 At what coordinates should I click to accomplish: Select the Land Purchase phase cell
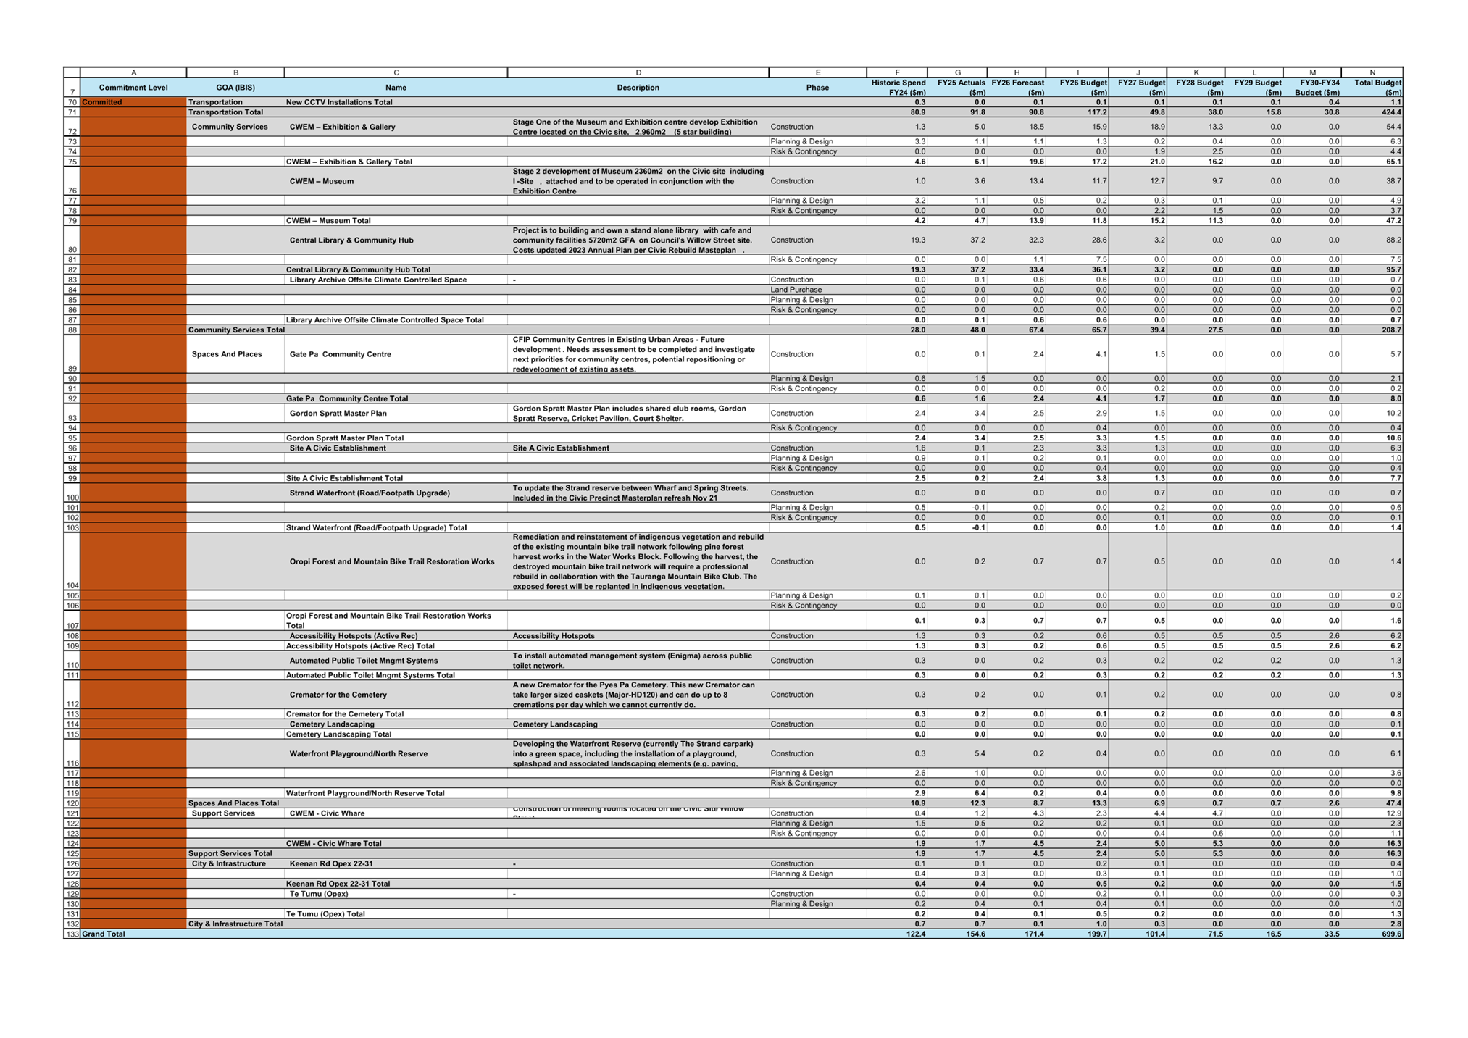pyautogui.click(x=796, y=290)
